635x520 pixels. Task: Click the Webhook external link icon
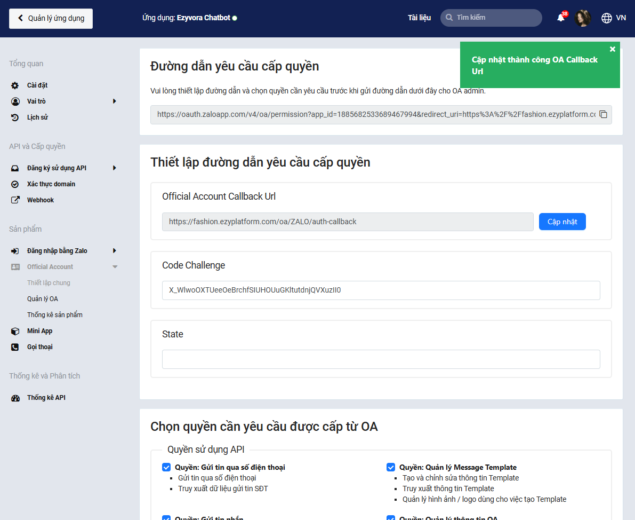point(15,200)
